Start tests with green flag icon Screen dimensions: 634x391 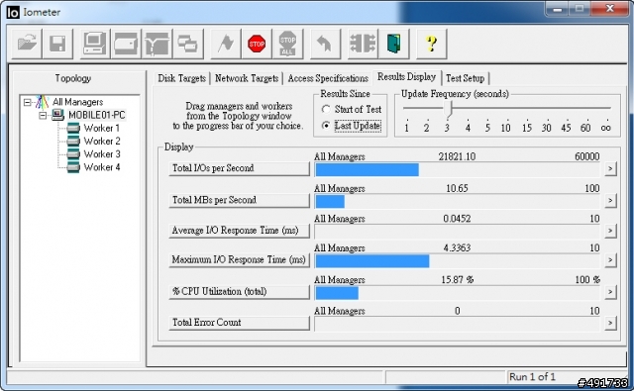point(226,44)
